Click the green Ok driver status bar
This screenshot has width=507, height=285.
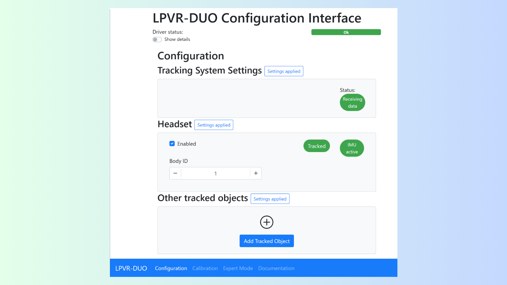[346, 32]
